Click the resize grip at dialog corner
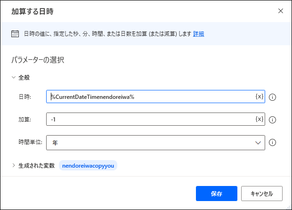This screenshot has width=292, height=210. coord(289,207)
